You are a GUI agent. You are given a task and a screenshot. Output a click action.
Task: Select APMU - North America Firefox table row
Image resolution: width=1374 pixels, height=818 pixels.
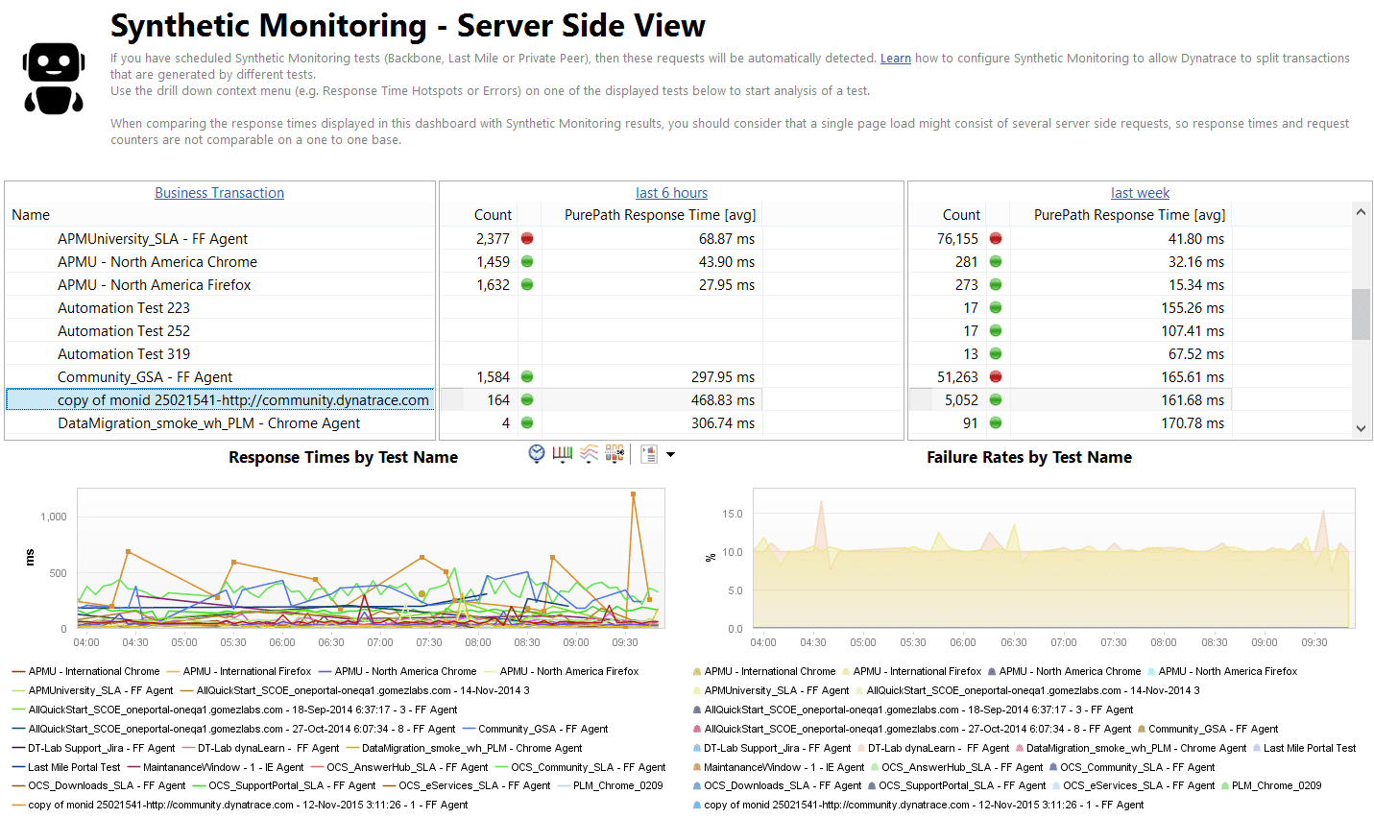[220, 284]
